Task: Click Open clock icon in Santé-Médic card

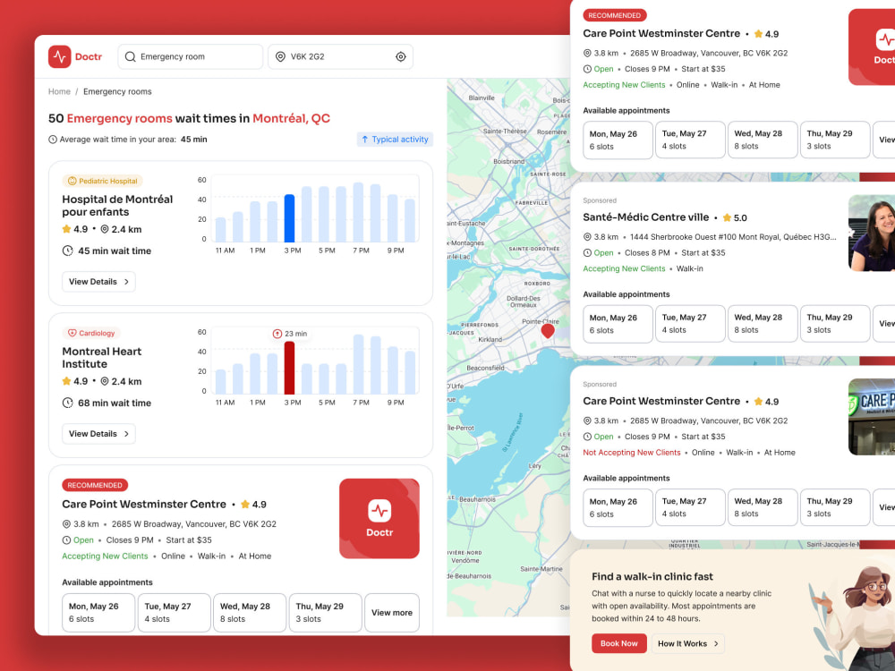Action: click(587, 253)
